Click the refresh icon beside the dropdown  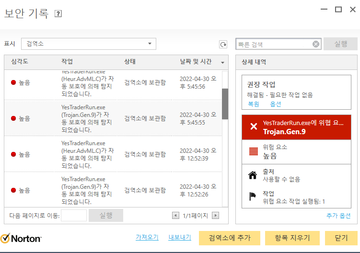pyautogui.click(x=223, y=44)
